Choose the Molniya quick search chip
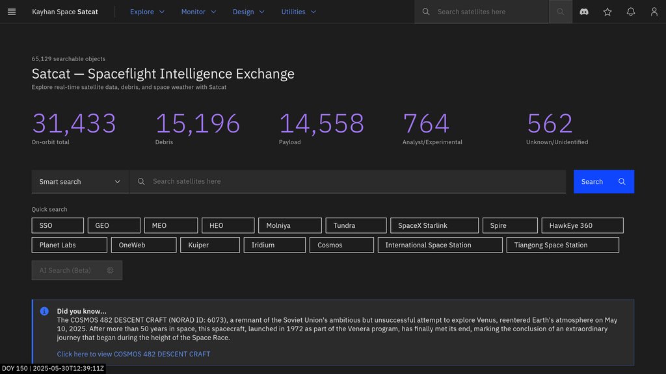 [289, 225]
